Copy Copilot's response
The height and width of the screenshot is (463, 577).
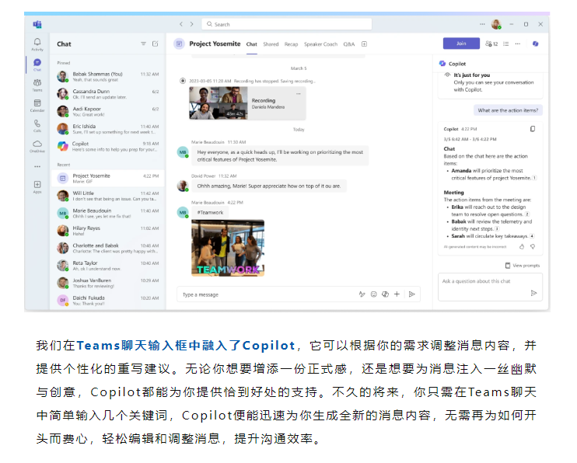point(533,129)
